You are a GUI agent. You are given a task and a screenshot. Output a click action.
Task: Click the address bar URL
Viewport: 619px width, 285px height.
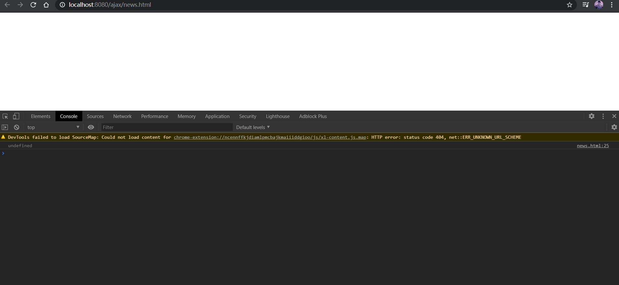click(110, 5)
